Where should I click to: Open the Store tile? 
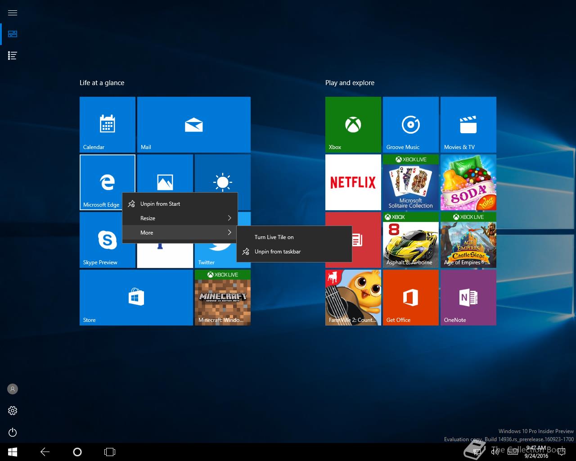tap(136, 298)
